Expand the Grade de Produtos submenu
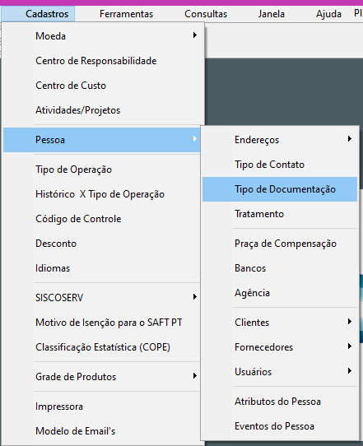363x446 pixels. (x=102, y=377)
